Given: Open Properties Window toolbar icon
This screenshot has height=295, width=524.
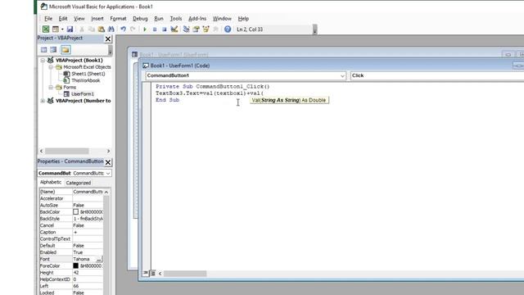Looking at the screenshot, I should tap(196, 29).
